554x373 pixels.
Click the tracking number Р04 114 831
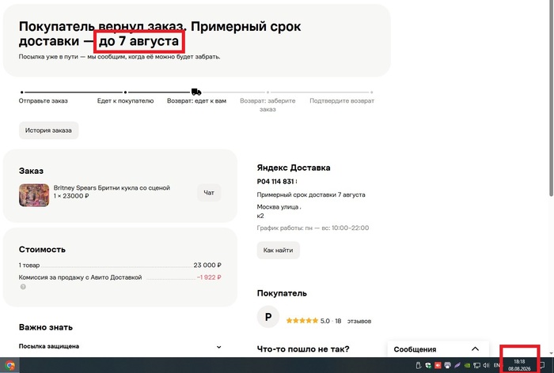pyautogui.click(x=275, y=182)
